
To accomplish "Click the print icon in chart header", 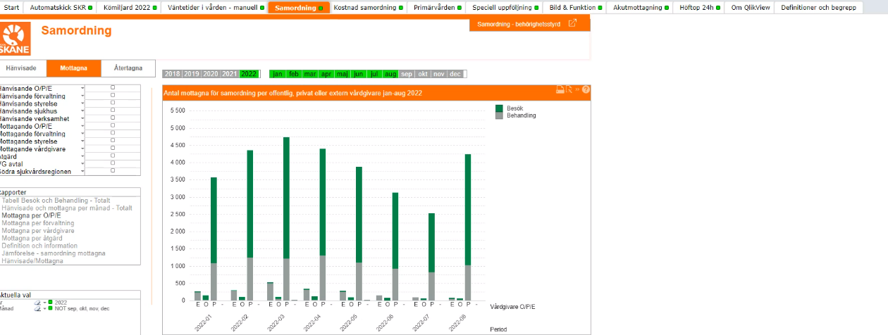I will 560,89.
